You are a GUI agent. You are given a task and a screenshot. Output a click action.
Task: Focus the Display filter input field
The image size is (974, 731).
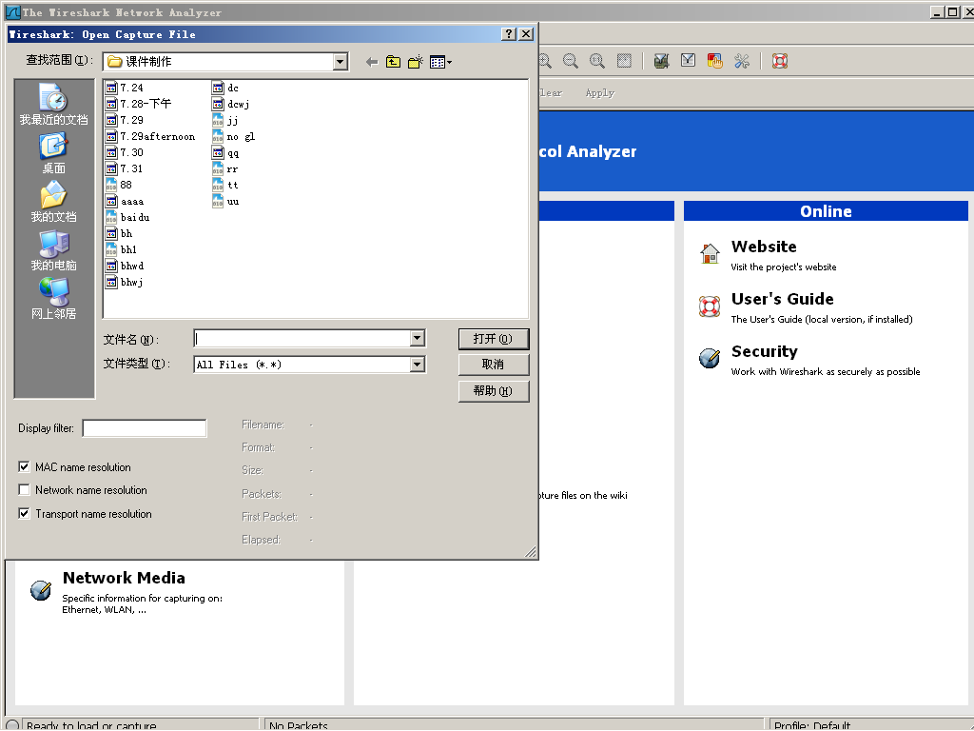tap(145, 428)
